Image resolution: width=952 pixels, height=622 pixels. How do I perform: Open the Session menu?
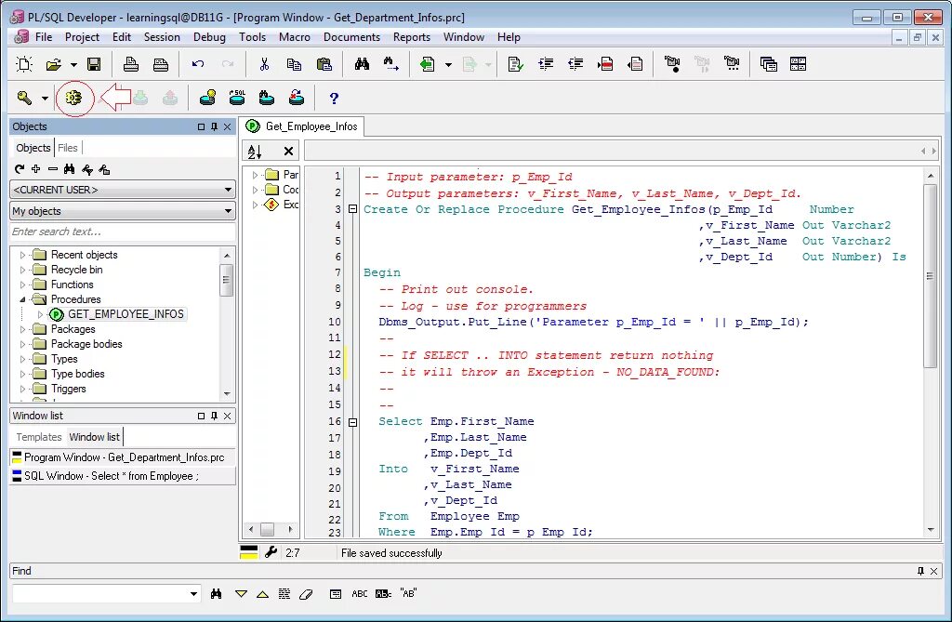click(162, 36)
